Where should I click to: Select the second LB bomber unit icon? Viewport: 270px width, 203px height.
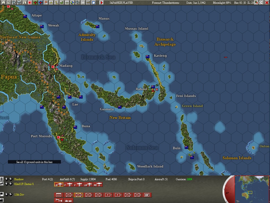(x=88, y=184)
